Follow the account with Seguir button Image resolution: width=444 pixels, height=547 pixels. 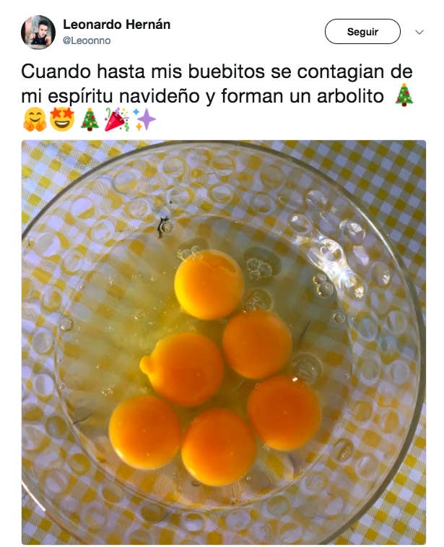point(362,31)
